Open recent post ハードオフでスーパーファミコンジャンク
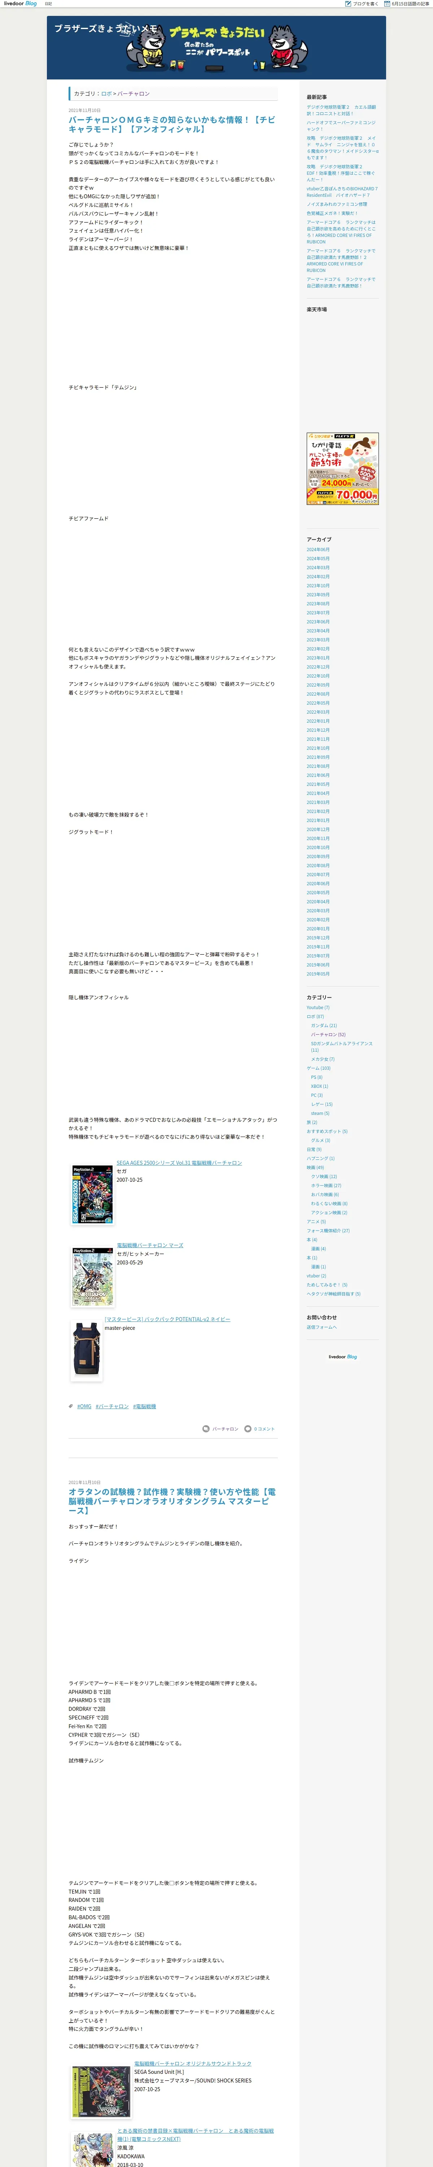This screenshot has height=2167, width=433. pos(341,125)
